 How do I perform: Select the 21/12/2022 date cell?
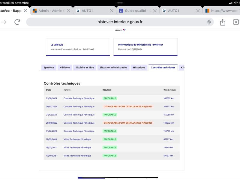pos(51,115)
